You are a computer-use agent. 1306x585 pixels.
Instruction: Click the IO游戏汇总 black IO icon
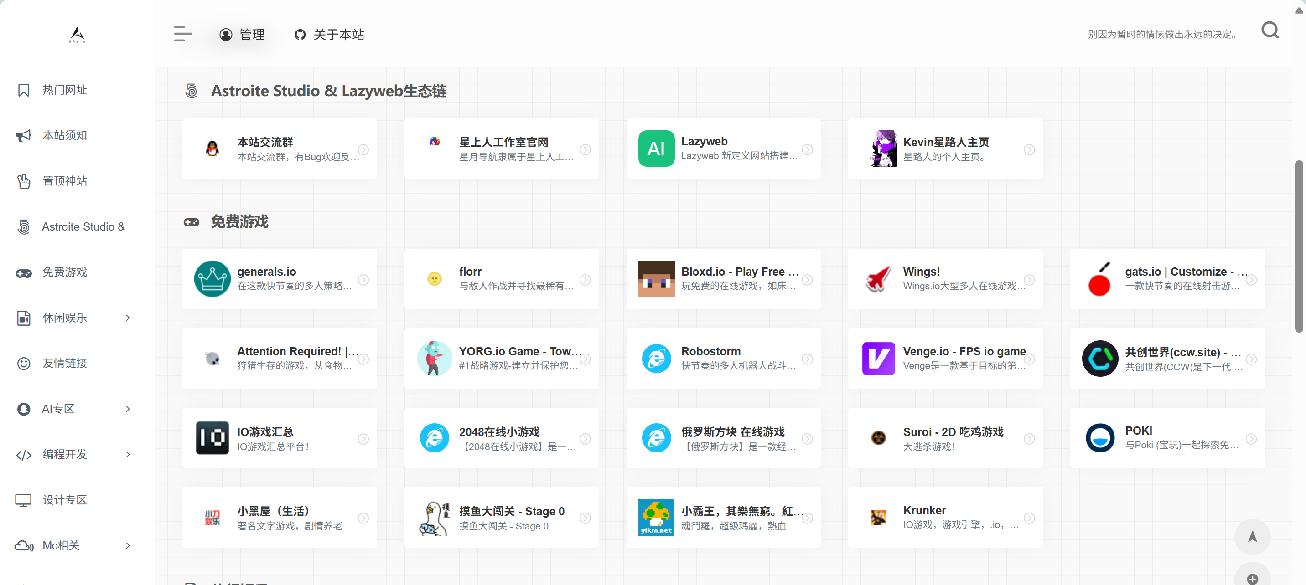(x=212, y=438)
